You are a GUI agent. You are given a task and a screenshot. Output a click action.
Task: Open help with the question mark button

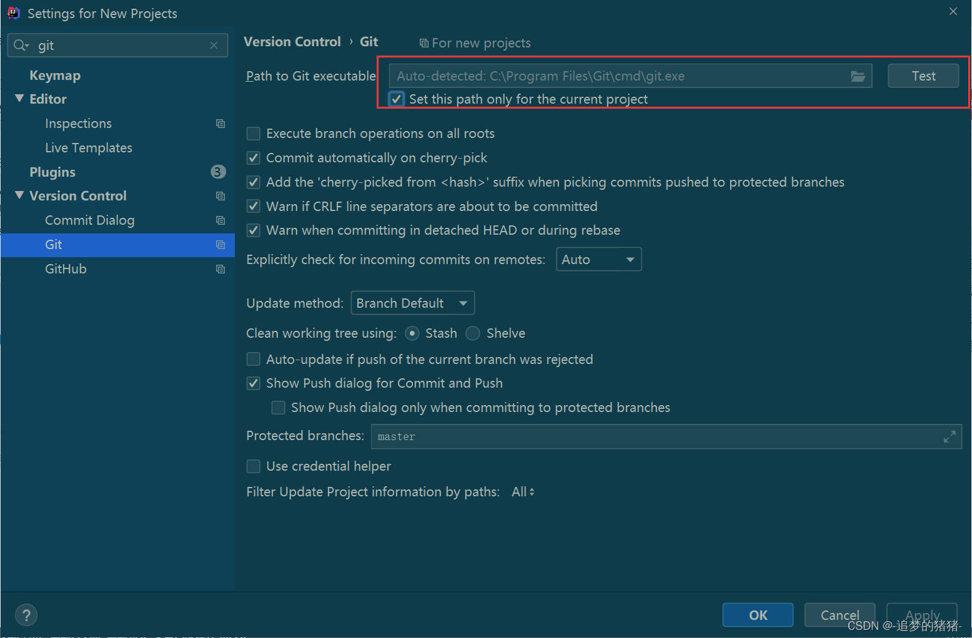(26, 615)
